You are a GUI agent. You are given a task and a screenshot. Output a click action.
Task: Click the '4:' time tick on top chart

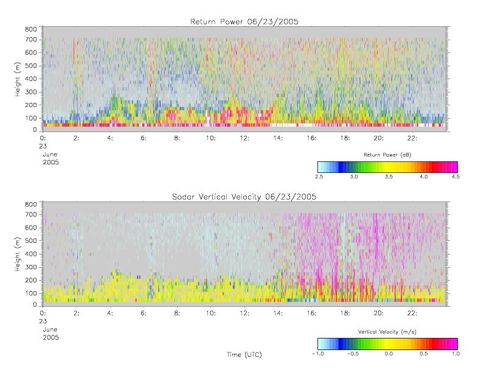(110, 138)
